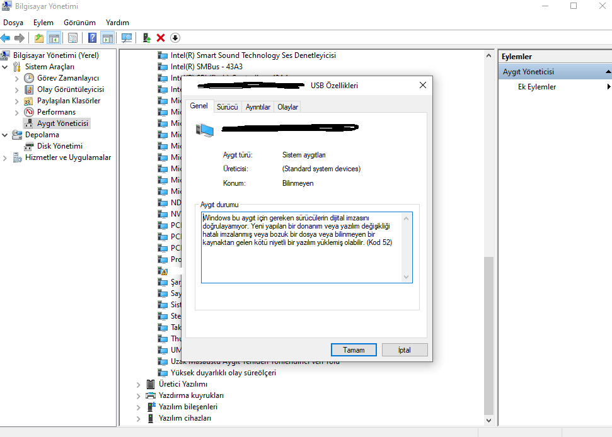The height and width of the screenshot is (437, 612).
Task: Select Olay Görüntüleyicisi icon
Action: (x=29, y=89)
